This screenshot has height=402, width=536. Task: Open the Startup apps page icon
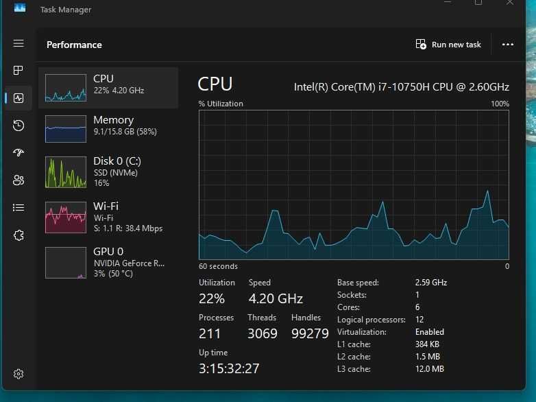click(19, 152)
